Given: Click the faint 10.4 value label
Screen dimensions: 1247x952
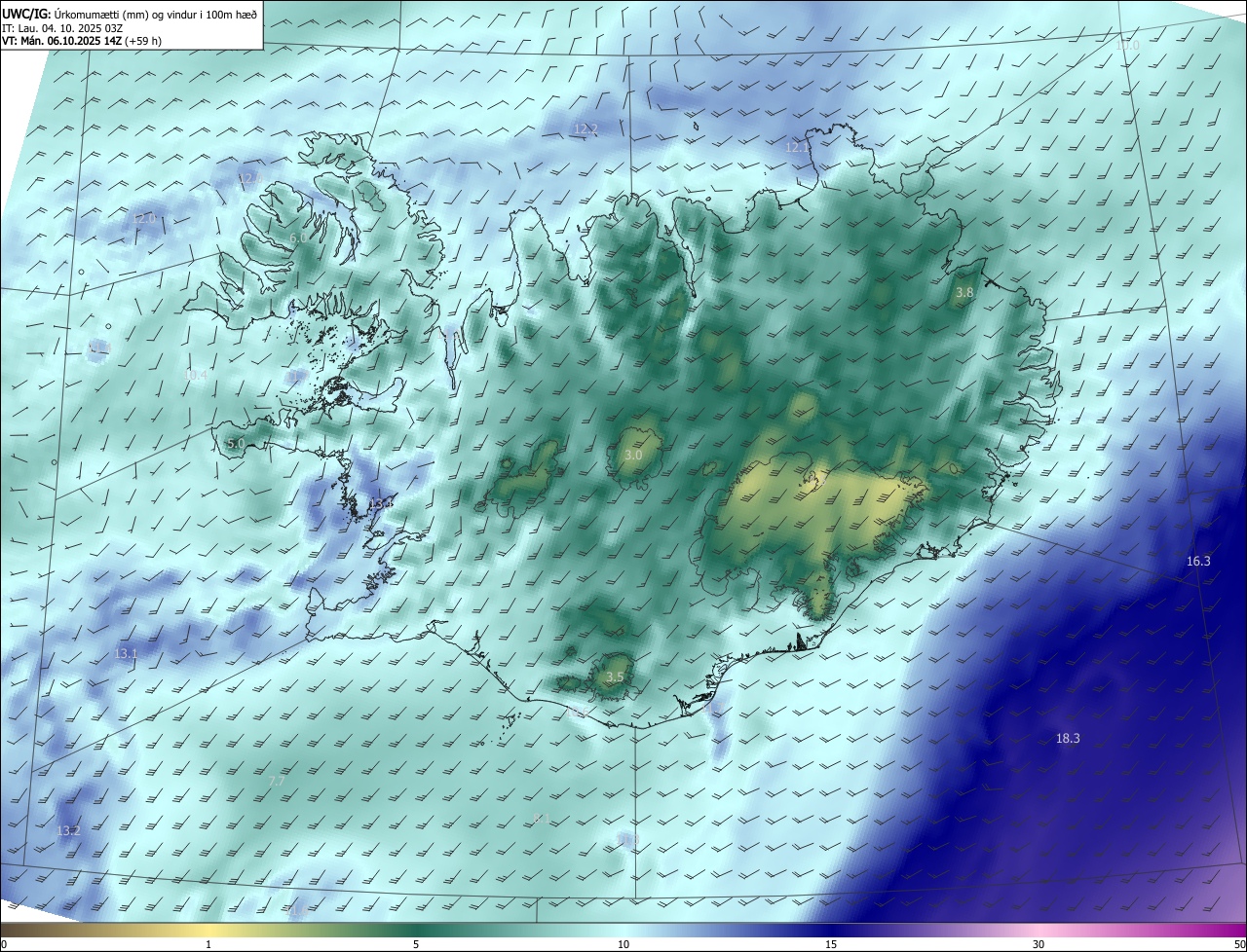Looking at the screenshot, I should tap(196, 374).
